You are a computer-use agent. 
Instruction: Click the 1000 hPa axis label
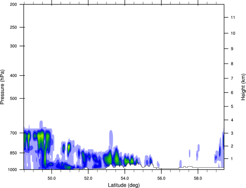tap(12, 169)
